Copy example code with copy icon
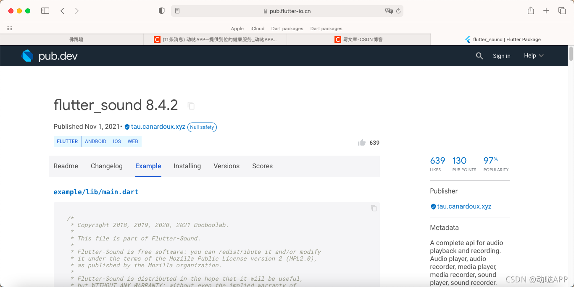Viewport: 574px width, 287px height. [374, 208]
